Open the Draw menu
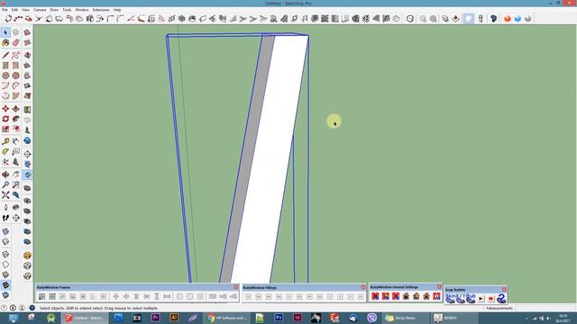Viewport: 577px width, 324px height. click(x=54, y=10)
